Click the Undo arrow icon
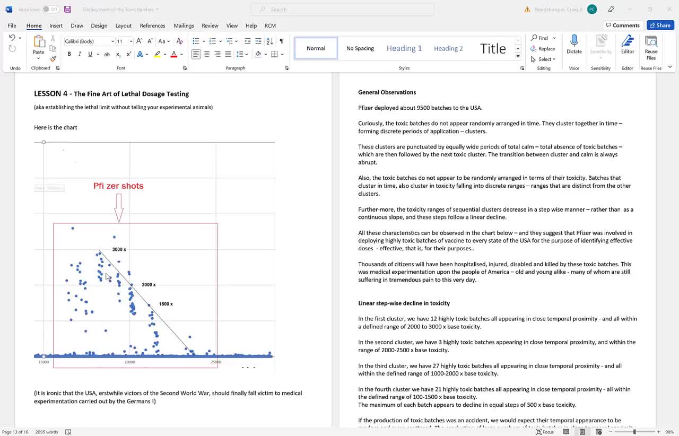Image resolution: width=679 pixels, height=436 pixels. coord(12,38)
